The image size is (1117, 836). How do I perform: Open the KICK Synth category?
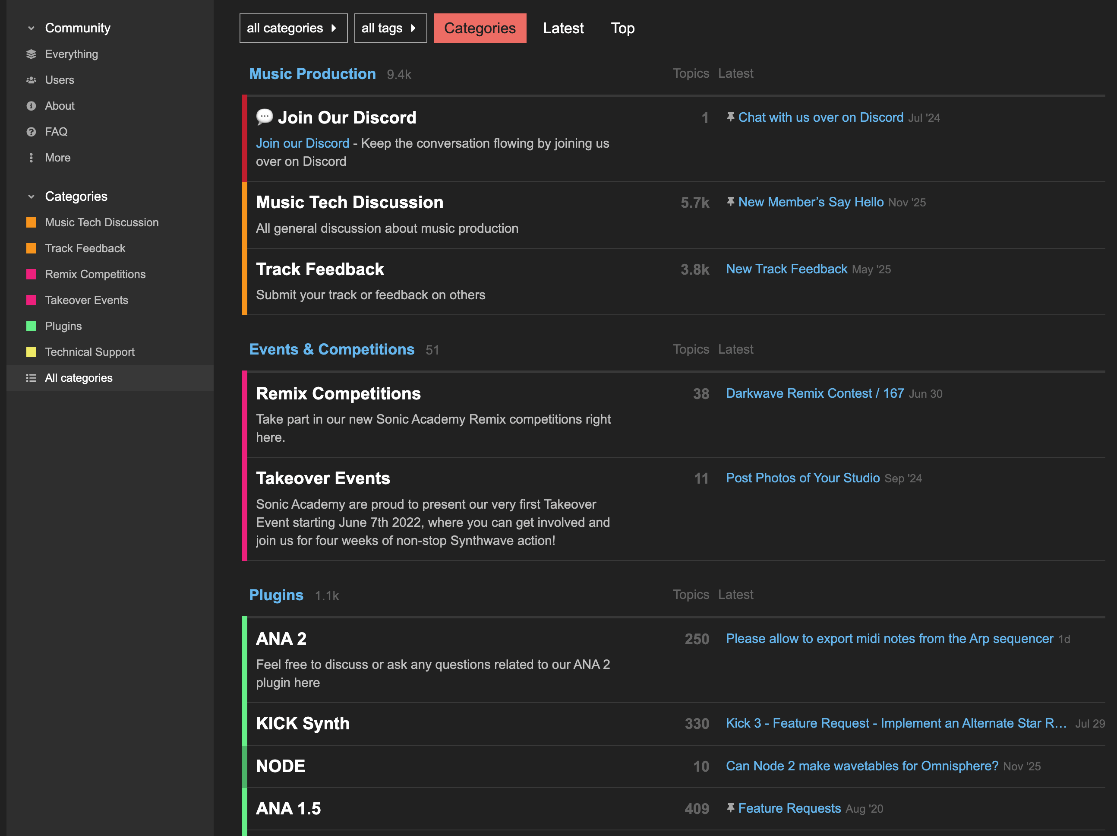tap(303, 723)
